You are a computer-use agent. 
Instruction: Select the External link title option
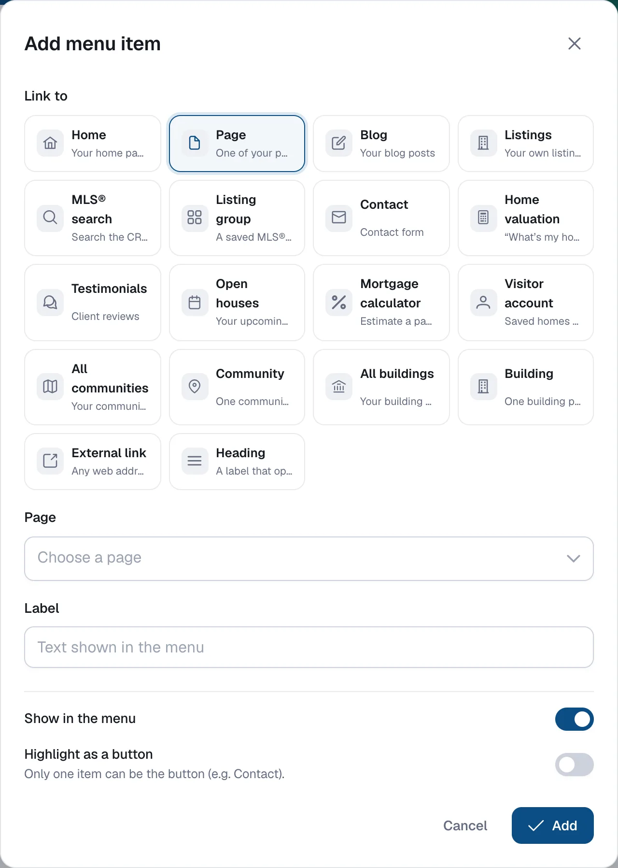click(109, 453)
